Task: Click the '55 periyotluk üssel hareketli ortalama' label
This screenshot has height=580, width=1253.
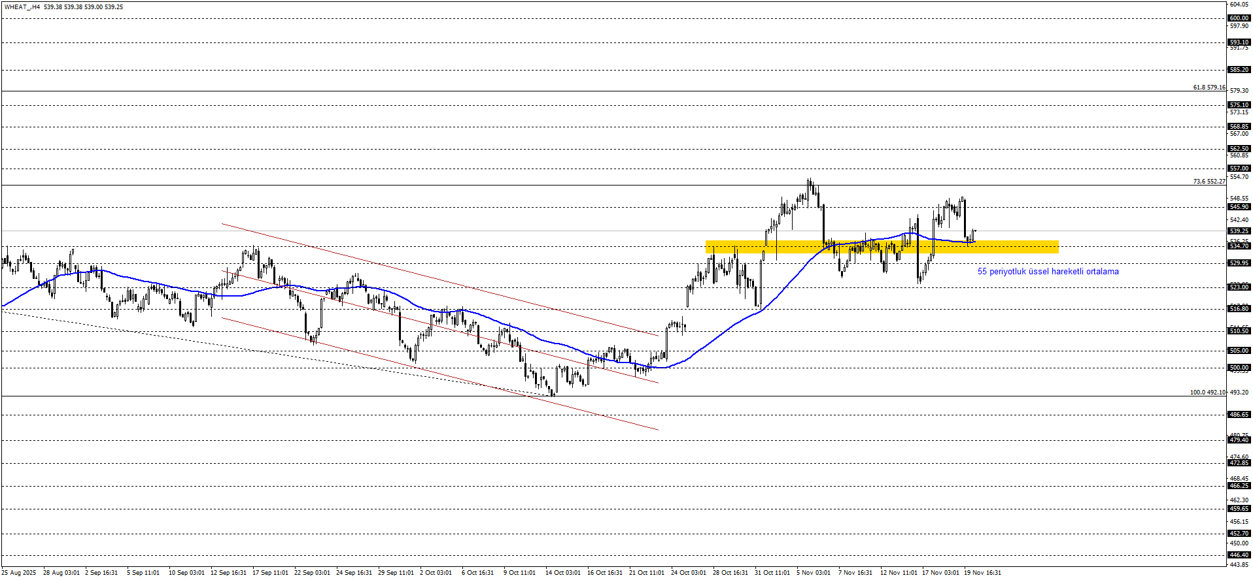Action: (1048, 272)
